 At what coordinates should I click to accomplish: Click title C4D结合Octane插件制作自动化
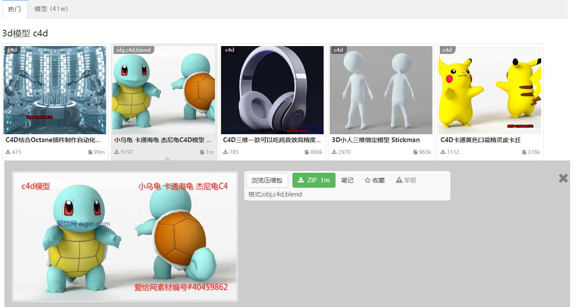(53, 140)
